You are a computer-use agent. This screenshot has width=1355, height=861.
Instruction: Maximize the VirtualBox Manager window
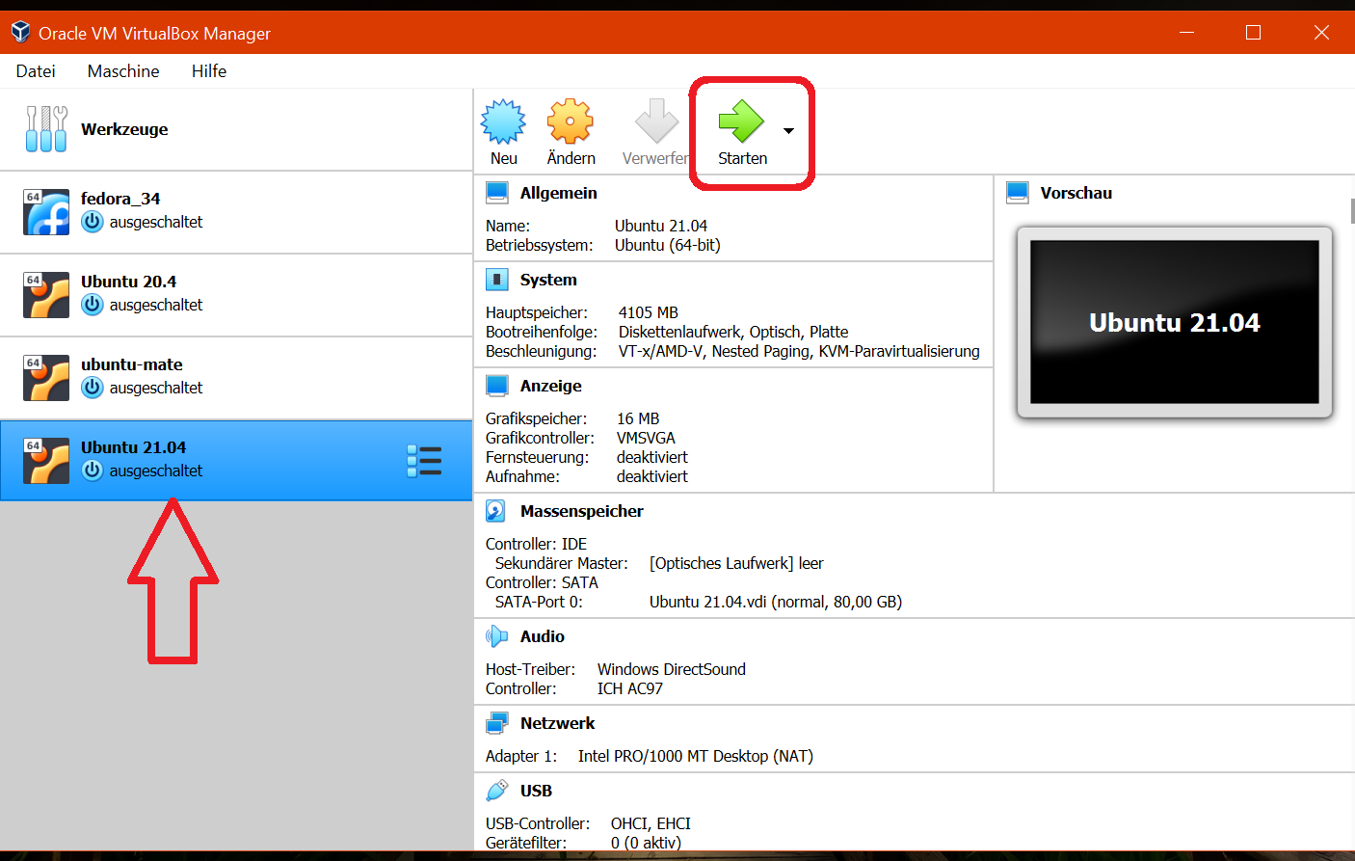coord(1253,33)
